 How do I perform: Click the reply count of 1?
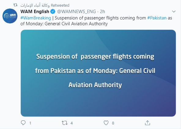click(30, 123)
